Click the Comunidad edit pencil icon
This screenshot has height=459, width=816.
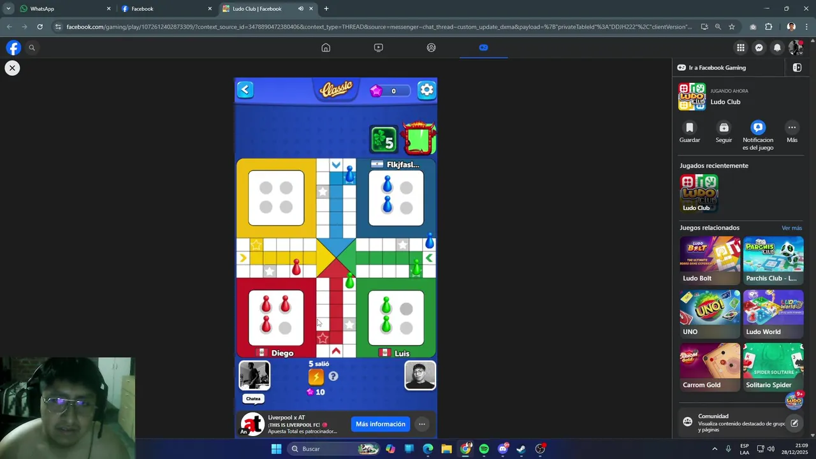(x=794, y=422)
